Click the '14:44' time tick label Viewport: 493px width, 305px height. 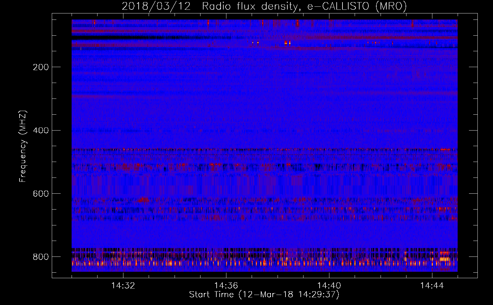(x=432, y=286)
